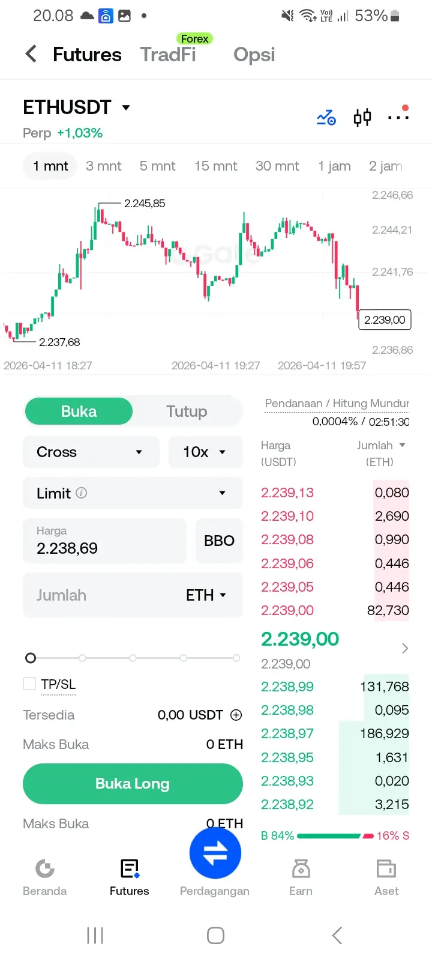Image resolution: width=432 pixels, height=961 pixels.
Task: Select the Buka toggle option
Action: [x=79, y=411]
